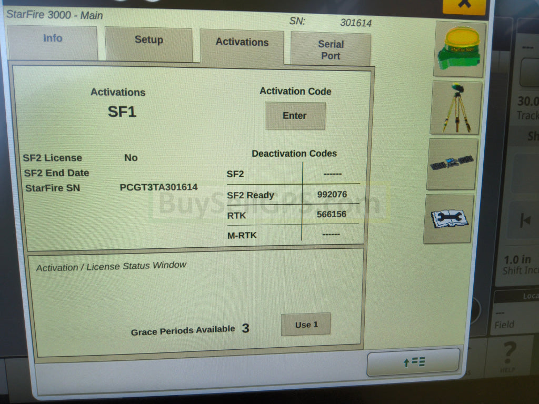This screenshot has height=404, width=539.
Task: Click Enter under Activation Code
Action: click(x=295, y=116)
